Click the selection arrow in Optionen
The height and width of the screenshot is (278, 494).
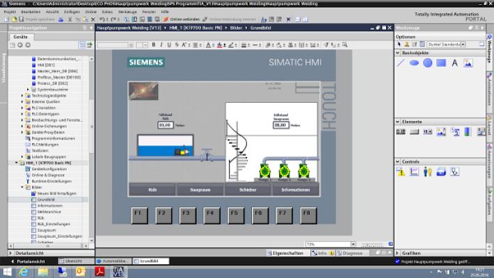pos(399,44)
